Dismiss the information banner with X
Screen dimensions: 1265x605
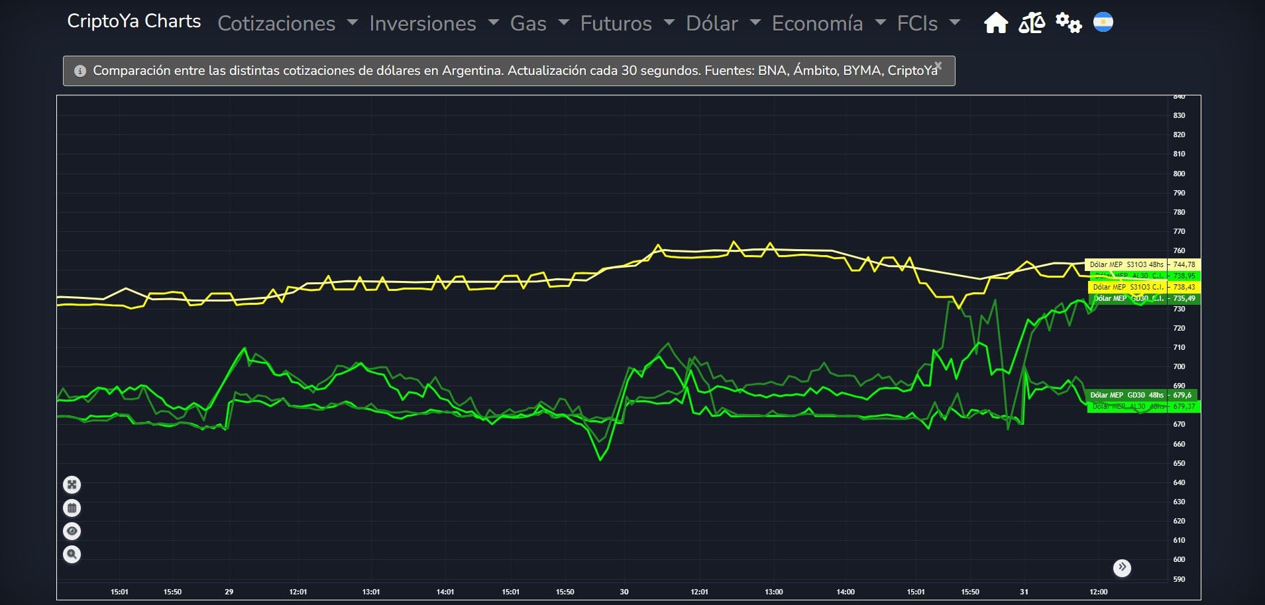coord(938,66)
